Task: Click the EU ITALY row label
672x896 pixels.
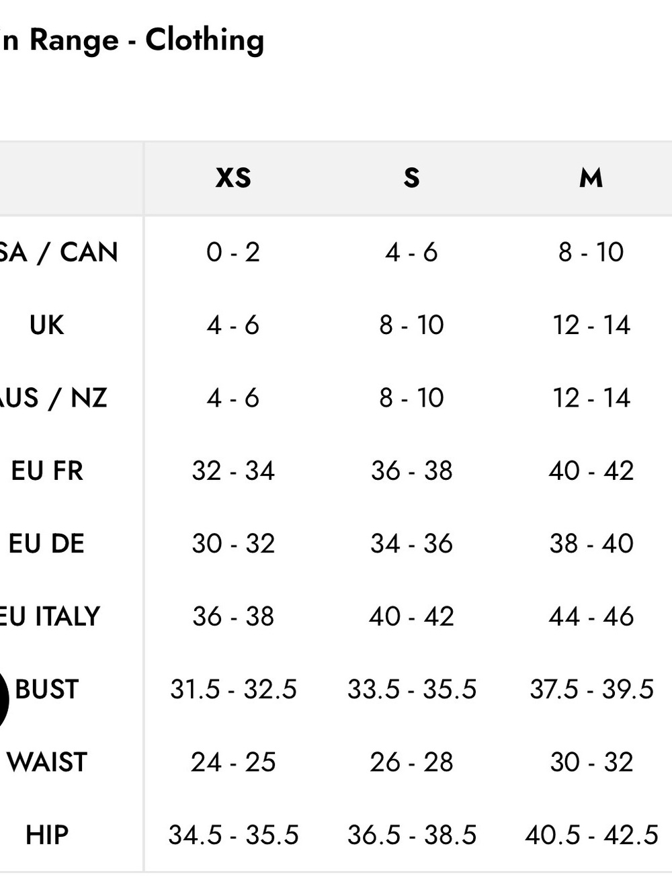Action: (50, 616)
